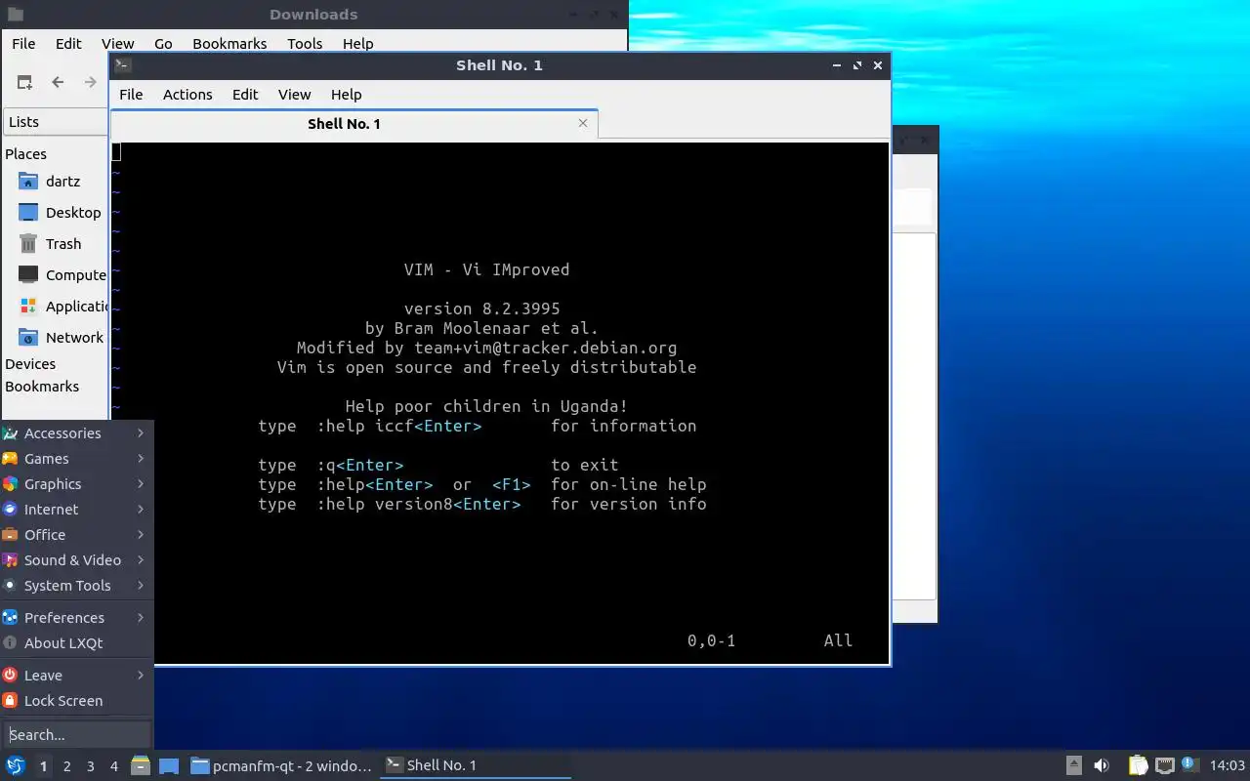The height and width of the screenshot is (781, 1250).
Task: Click the Bookmarks heading in side pane
Action: click(x=42, y=387)
